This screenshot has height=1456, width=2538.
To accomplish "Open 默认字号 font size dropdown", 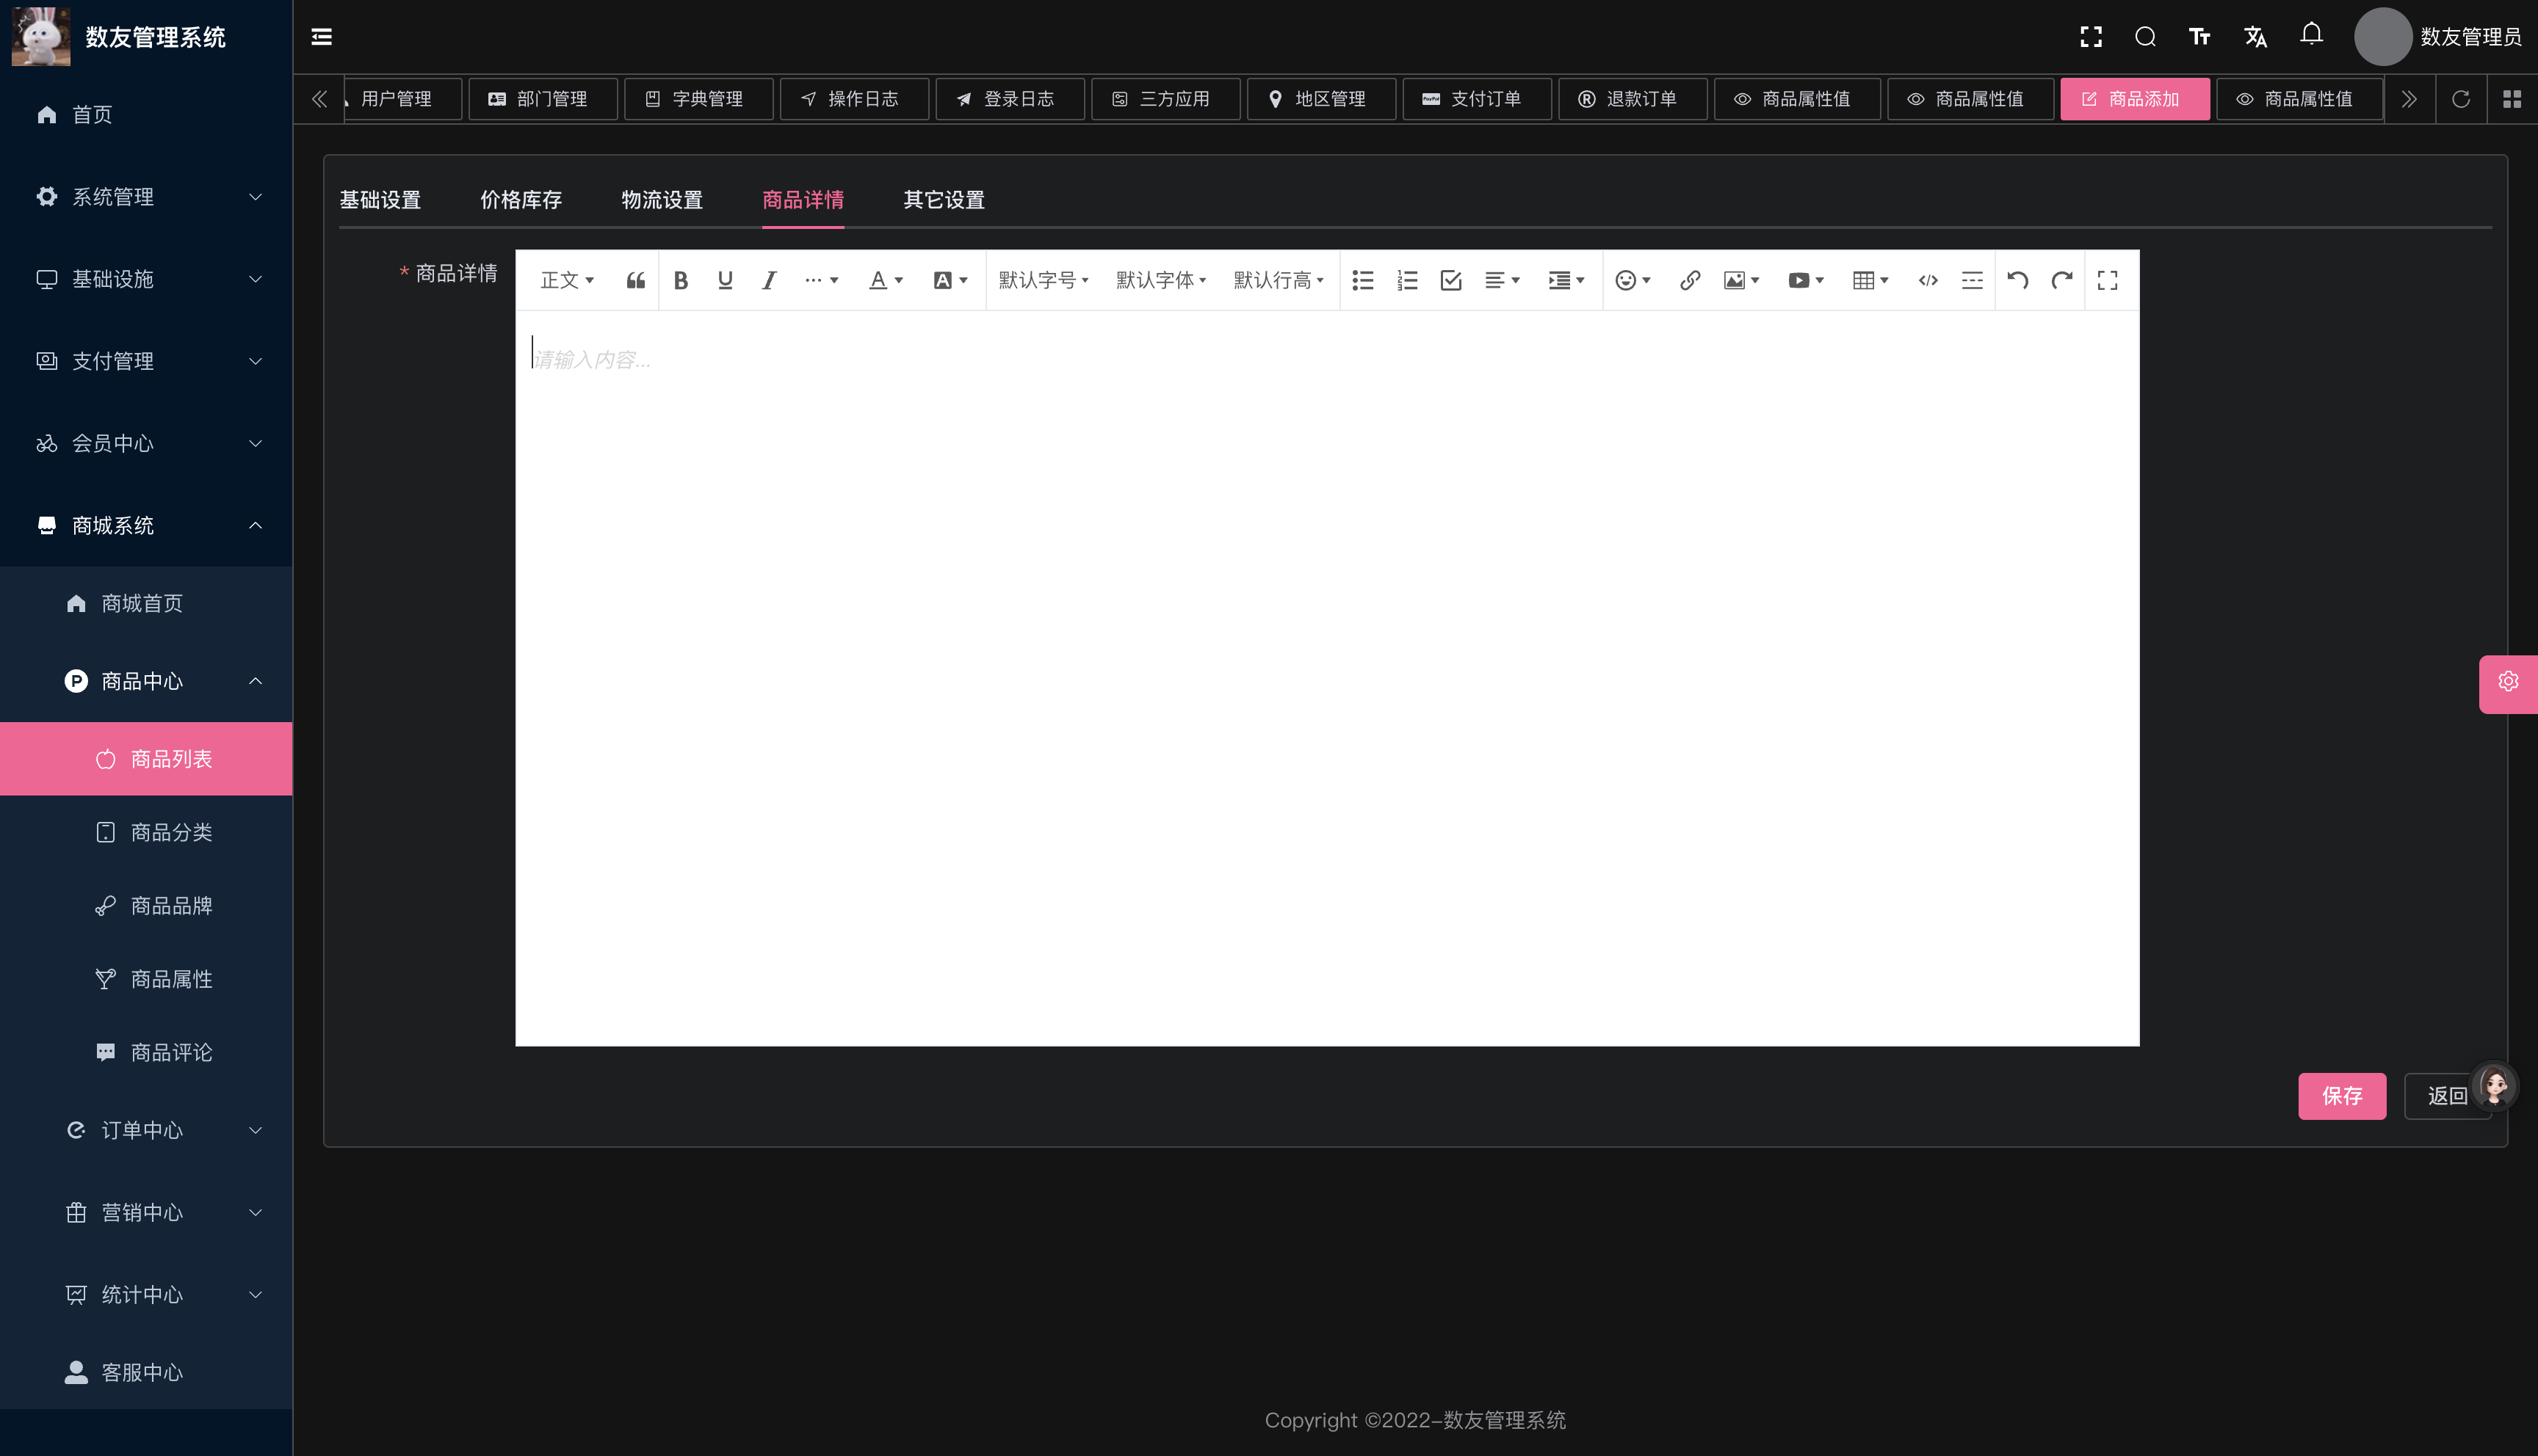I will click(1044, 281).
